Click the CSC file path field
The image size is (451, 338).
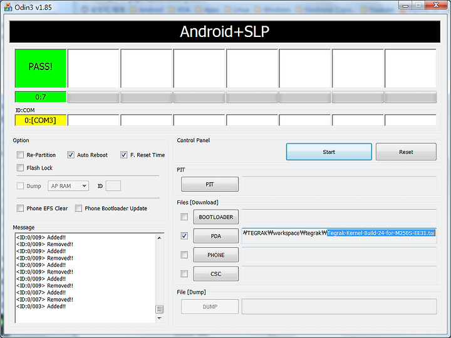click(x=339, y=274)
